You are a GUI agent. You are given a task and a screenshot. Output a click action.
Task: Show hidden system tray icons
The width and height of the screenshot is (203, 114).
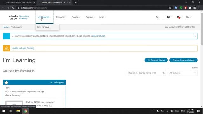point(153,111)
